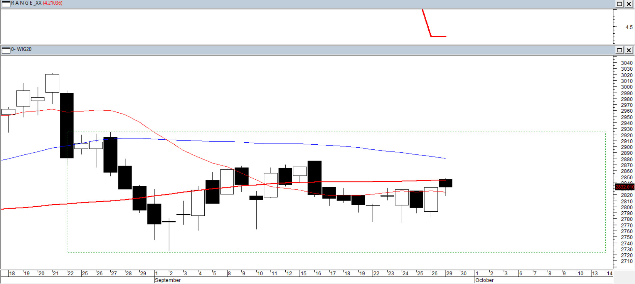Click the RANGE_XX indicator title text
The height and width of the screenshot is (284, 635).
pos(27,3)
